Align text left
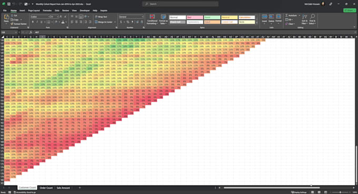This screenshot has height=194, width=358. click(x=72, y=22)
